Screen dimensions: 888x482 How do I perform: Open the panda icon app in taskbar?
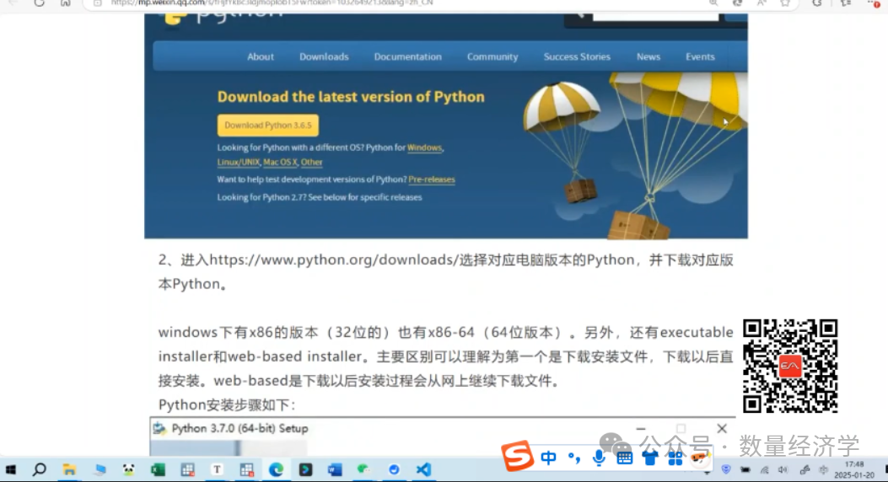pos(128,469)
